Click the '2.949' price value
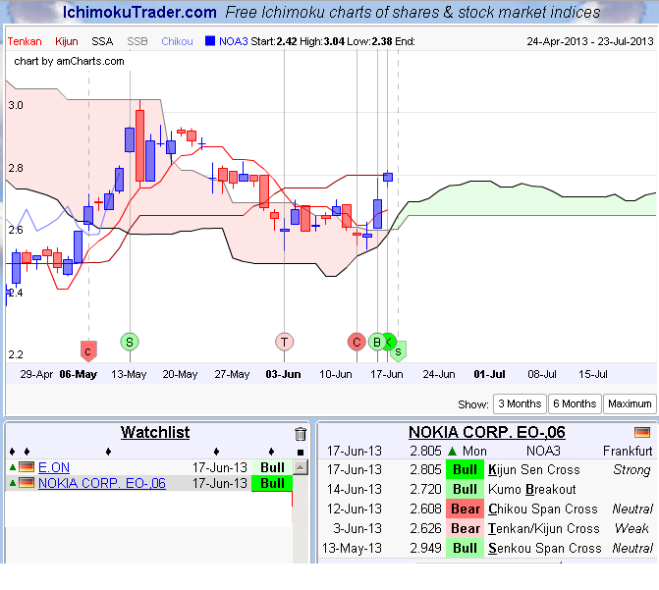This screenshot has height=590, width=659. click(425, 548)
